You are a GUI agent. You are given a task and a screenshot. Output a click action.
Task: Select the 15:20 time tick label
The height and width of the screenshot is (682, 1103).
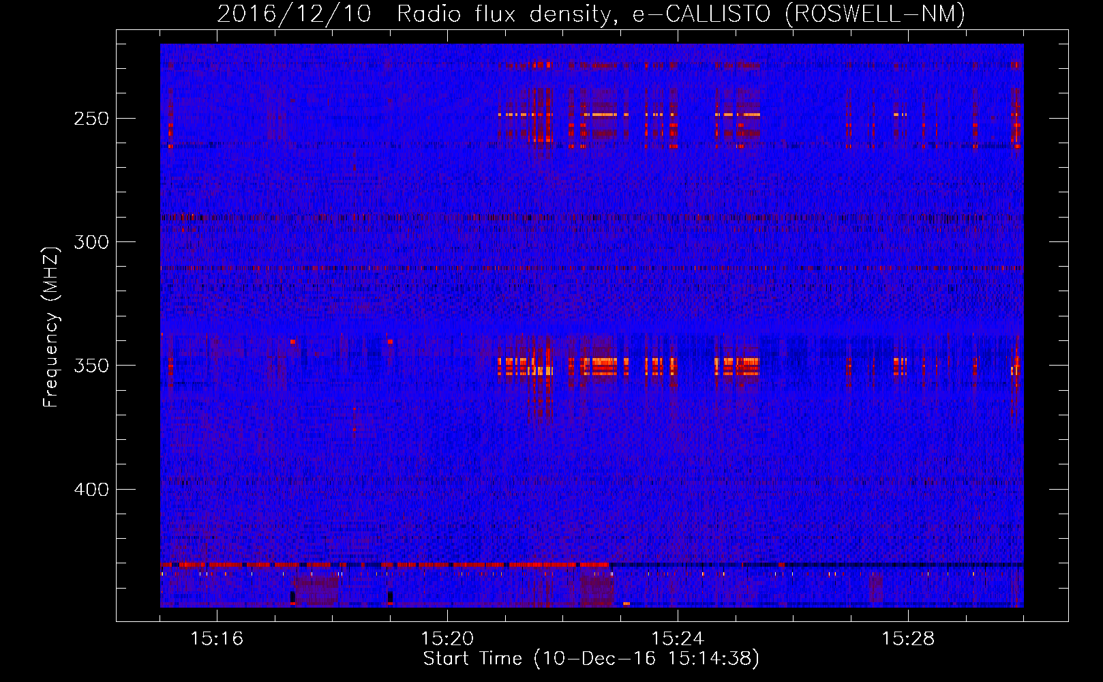[x=447, y=639]
